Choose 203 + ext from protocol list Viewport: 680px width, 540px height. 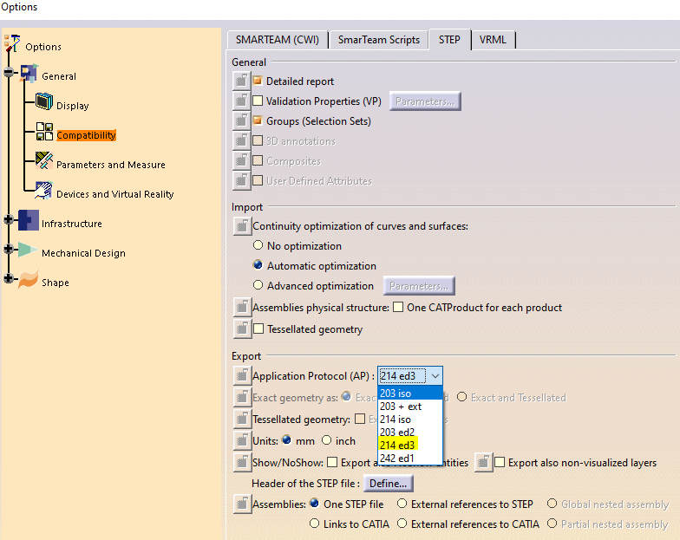[x=410, y=406]
